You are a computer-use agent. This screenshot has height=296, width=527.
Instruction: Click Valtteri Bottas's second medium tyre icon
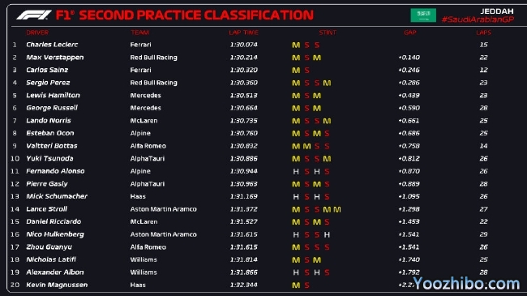(x=306, y=146)
